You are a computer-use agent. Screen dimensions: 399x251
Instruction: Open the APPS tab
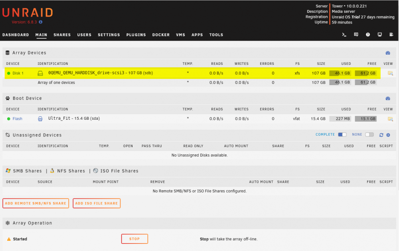(197, 35)
